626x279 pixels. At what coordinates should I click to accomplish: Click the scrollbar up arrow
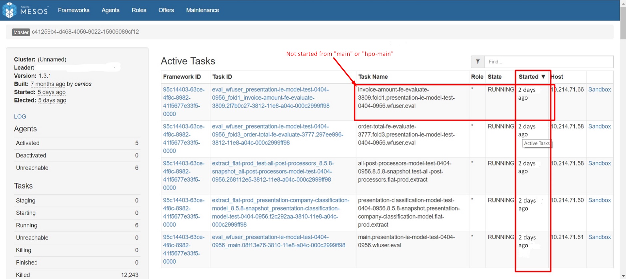point(623,3)
